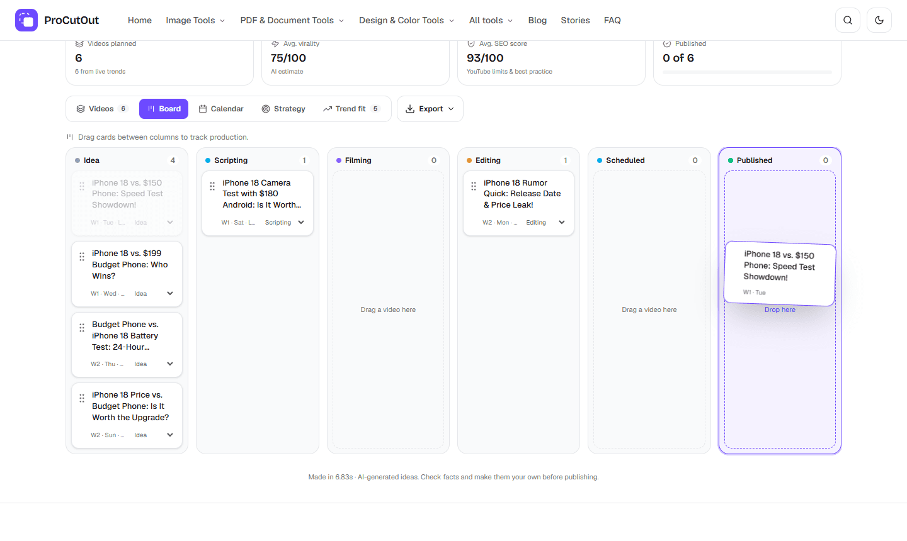The width and height of the screenshot is (907, 541).
Task: Open the Blog link
Action: click(537, 20)
